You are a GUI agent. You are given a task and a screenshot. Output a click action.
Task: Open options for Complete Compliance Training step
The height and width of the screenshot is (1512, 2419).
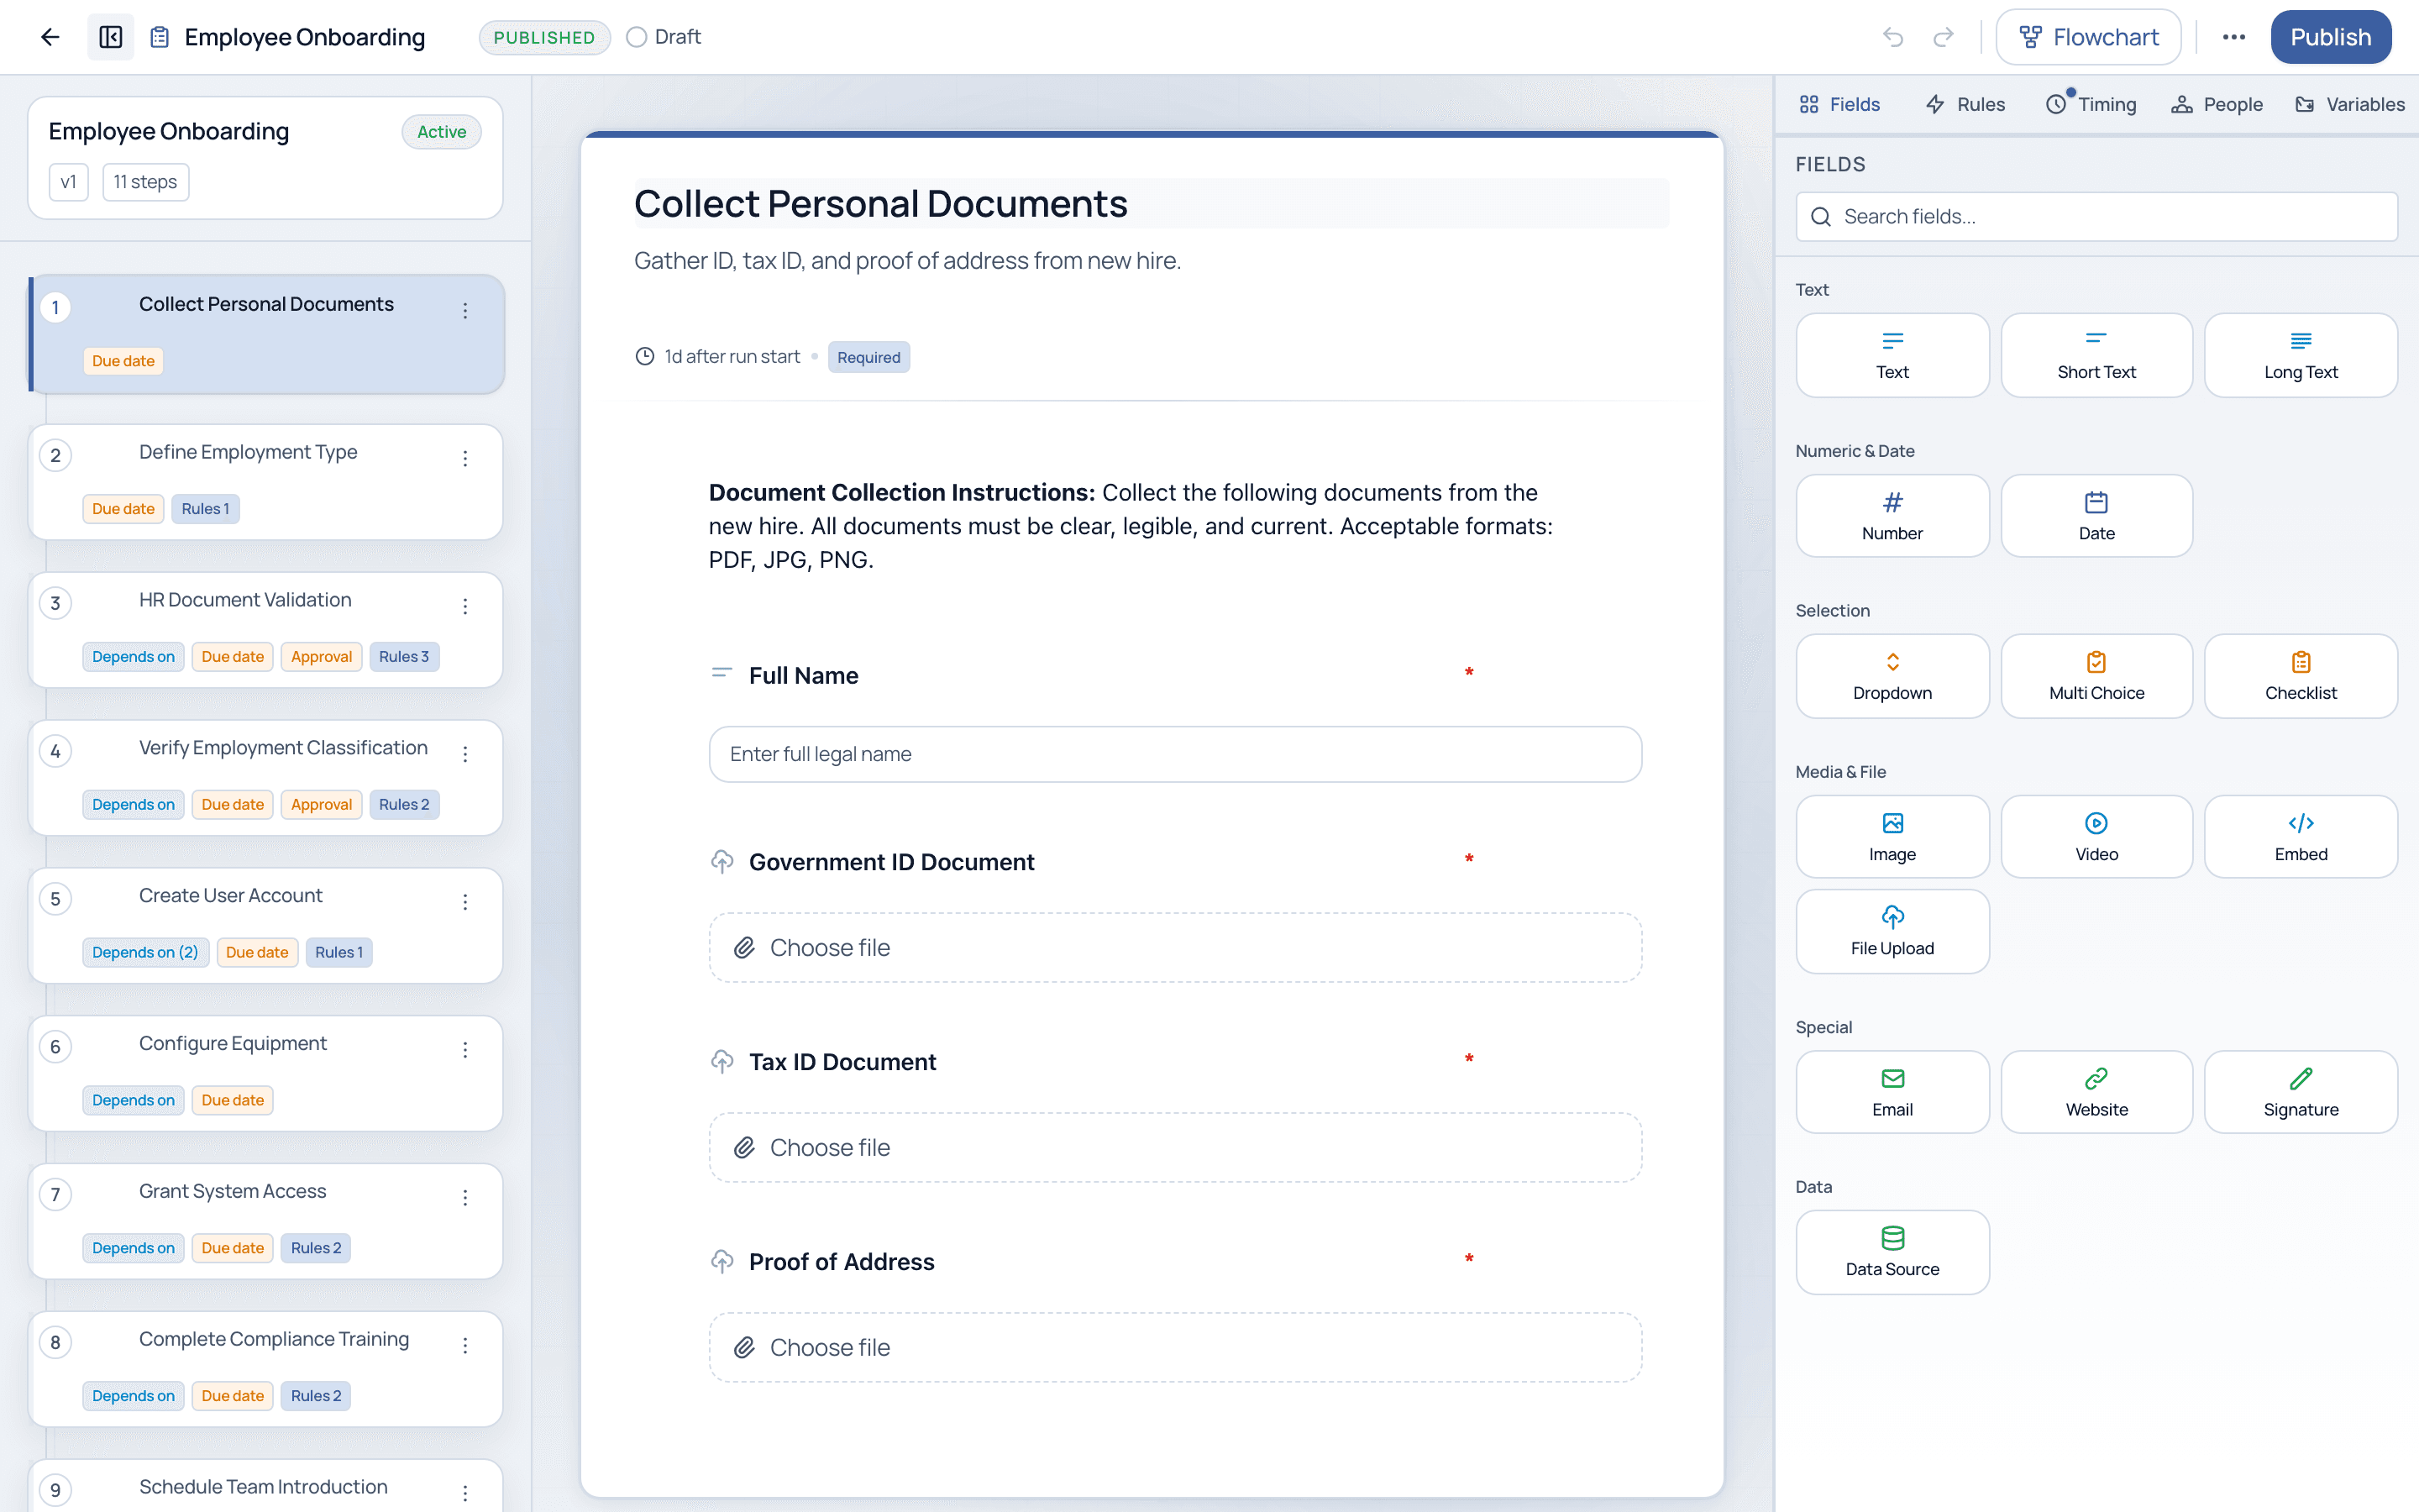click(464, 1346)
